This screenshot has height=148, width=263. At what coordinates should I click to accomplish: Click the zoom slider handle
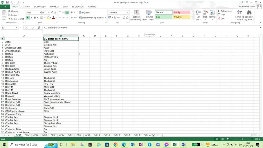(x=242, y=139)
